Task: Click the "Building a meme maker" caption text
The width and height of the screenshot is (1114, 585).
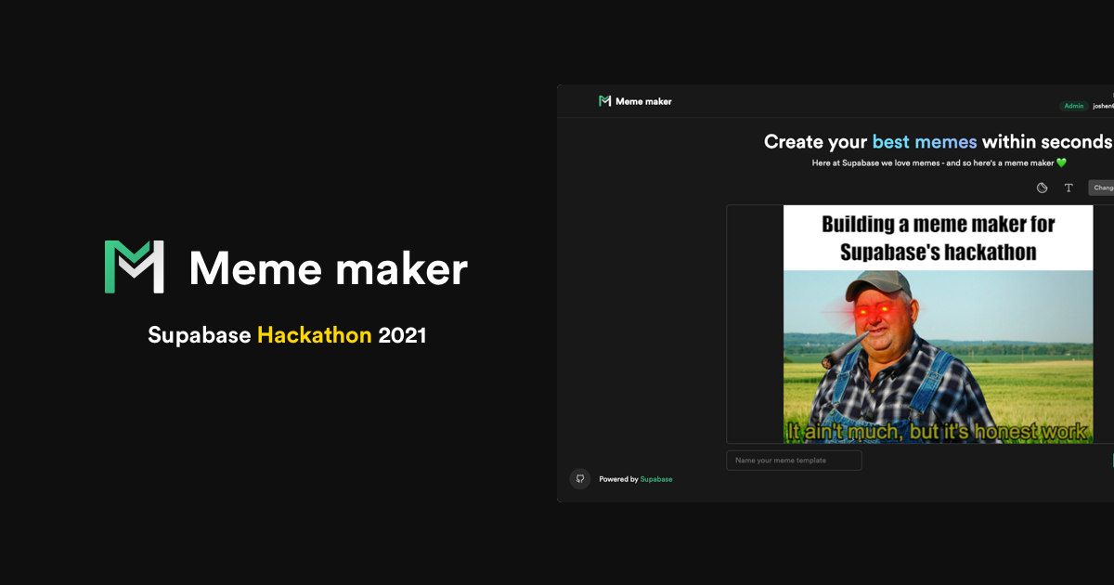Action: click(x=939, y=238)
